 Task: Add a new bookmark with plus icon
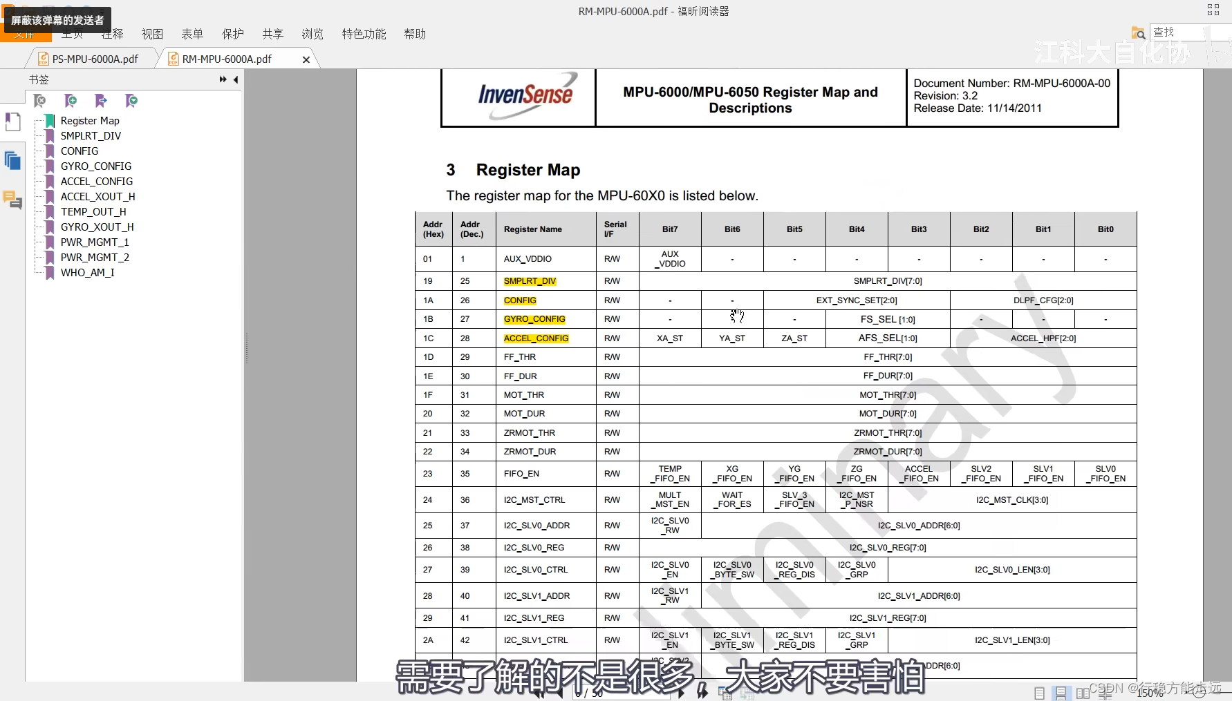coord(71,101)
